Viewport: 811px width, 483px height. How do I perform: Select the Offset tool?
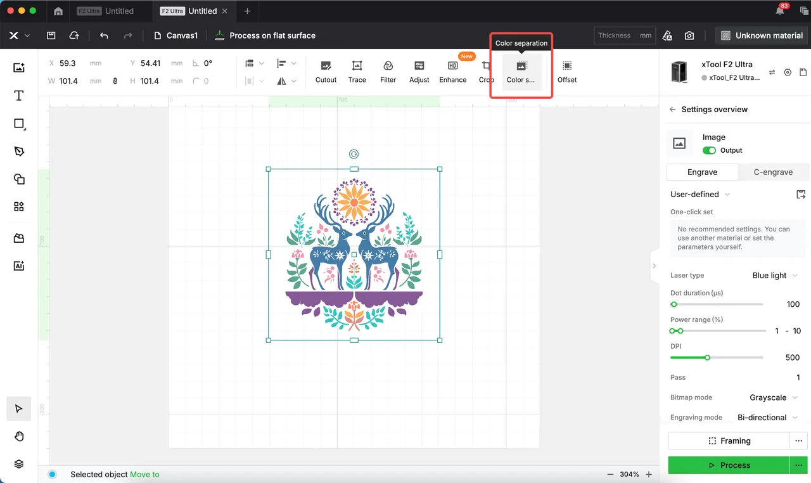tap(567, 72)
